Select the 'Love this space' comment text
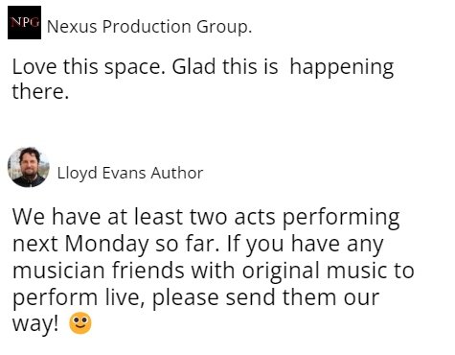The width and height of the screenshot is (455, 355). click(203, 79)
